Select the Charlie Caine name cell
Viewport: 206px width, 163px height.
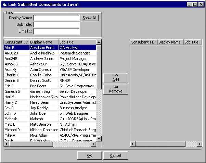pos(44,75)
